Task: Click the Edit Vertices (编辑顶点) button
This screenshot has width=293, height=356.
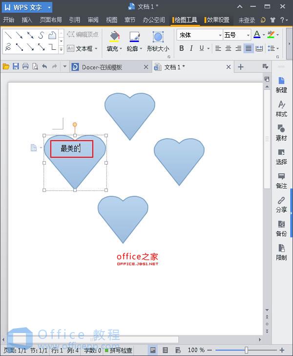Action: point(83,35)
